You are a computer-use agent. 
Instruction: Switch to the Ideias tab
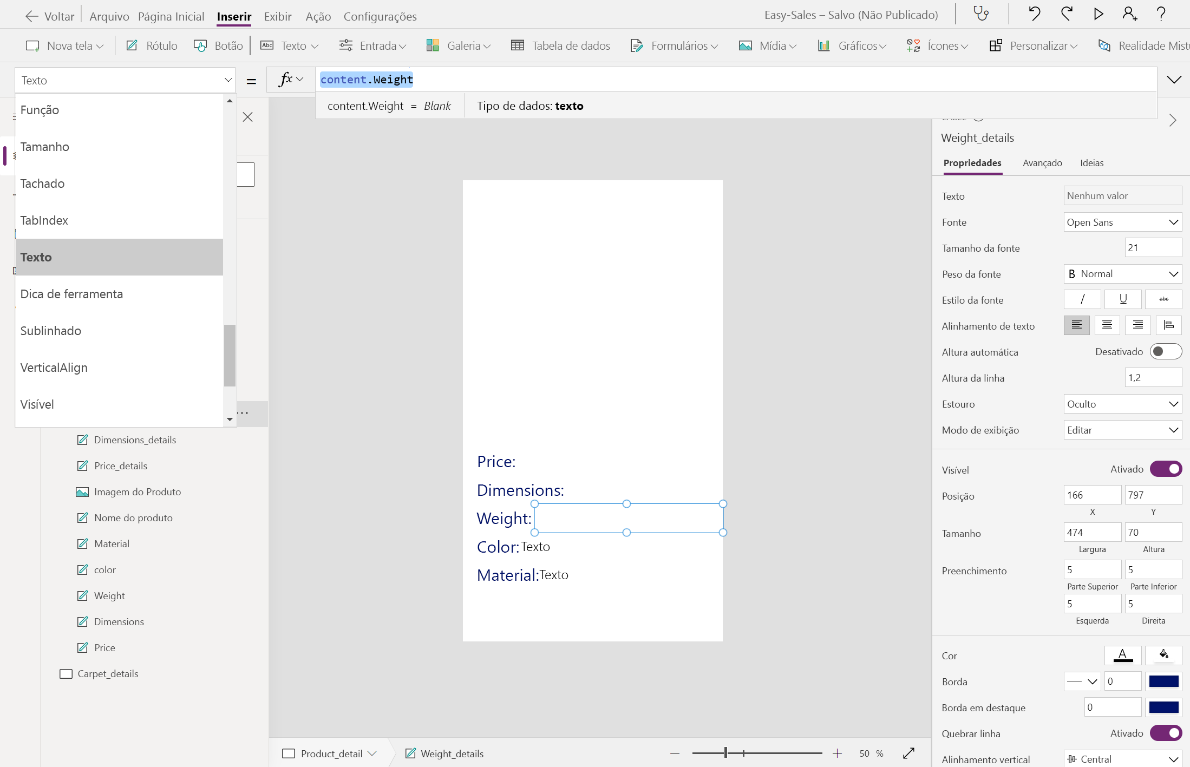(x=1091, y=163)
